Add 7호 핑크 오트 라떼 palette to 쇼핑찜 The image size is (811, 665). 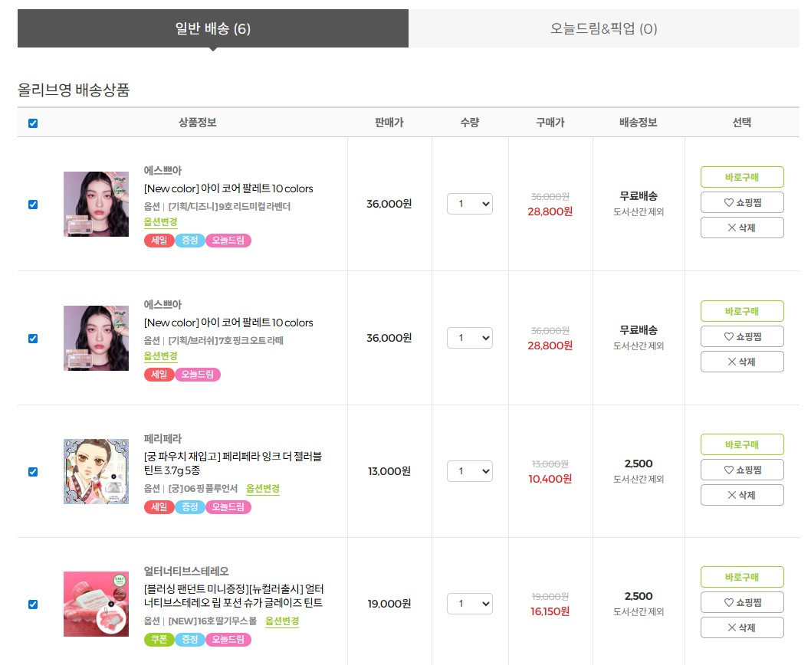[x=742, y=336]
